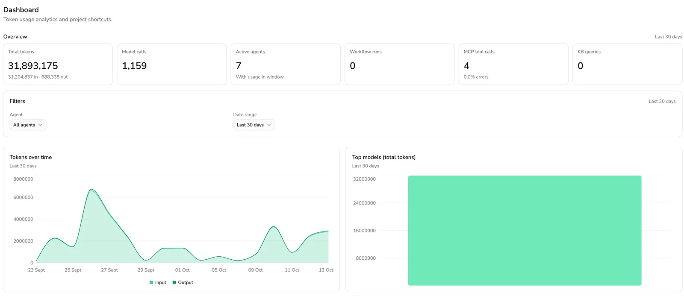The image size is (684, 296).
Task: Click the 'Tokens over time' chart title
Action: coord(31,157)
